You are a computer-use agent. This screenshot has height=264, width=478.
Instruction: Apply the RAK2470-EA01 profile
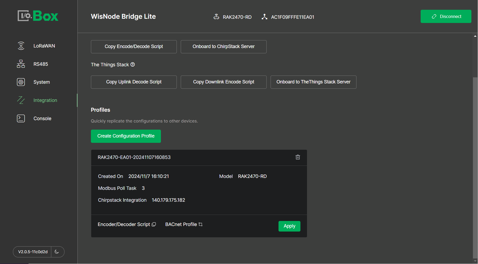[289, 226]
